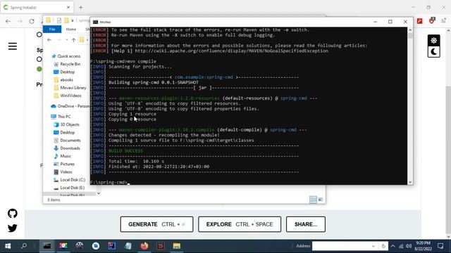Open the Home tab in File Explorer
The height and width of the screenshot is (253, 451).
(70, 30)
